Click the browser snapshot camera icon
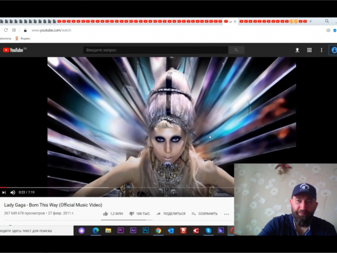 (328, 31)
